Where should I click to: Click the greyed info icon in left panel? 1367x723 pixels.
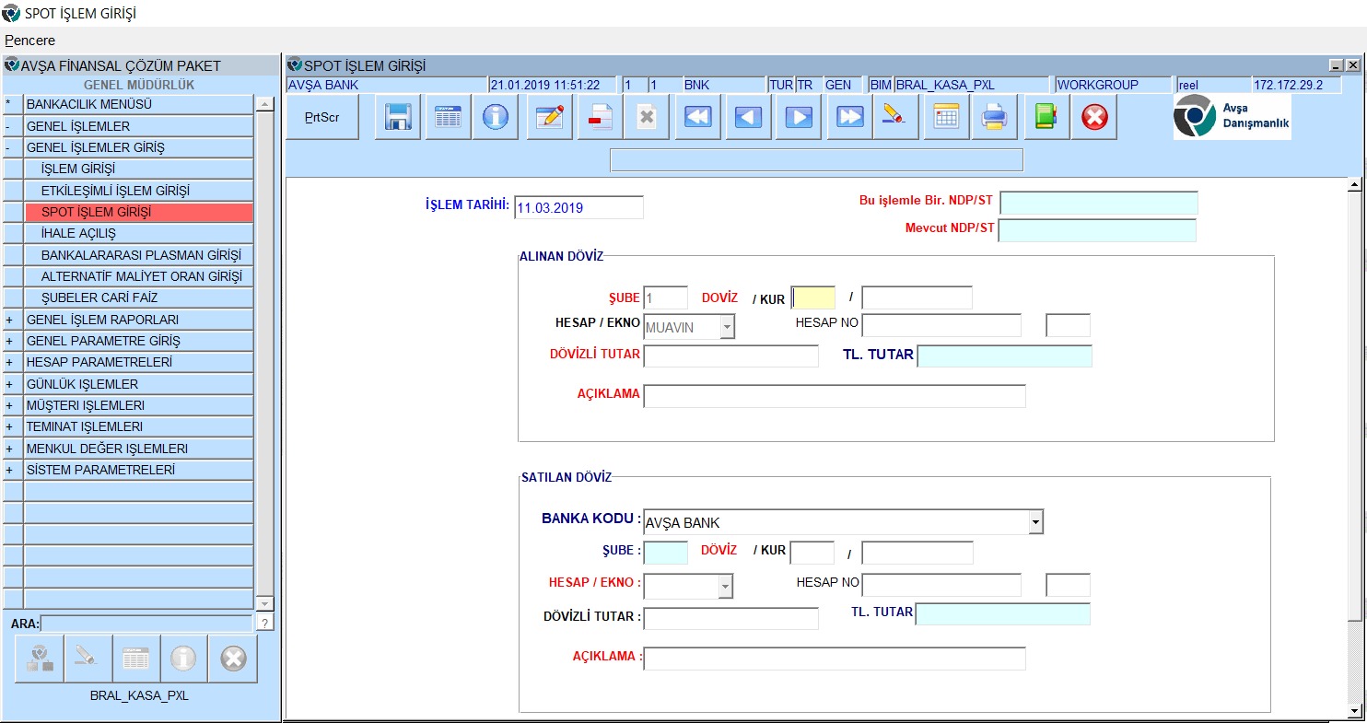pyautogui.click(x=183, y=658)
